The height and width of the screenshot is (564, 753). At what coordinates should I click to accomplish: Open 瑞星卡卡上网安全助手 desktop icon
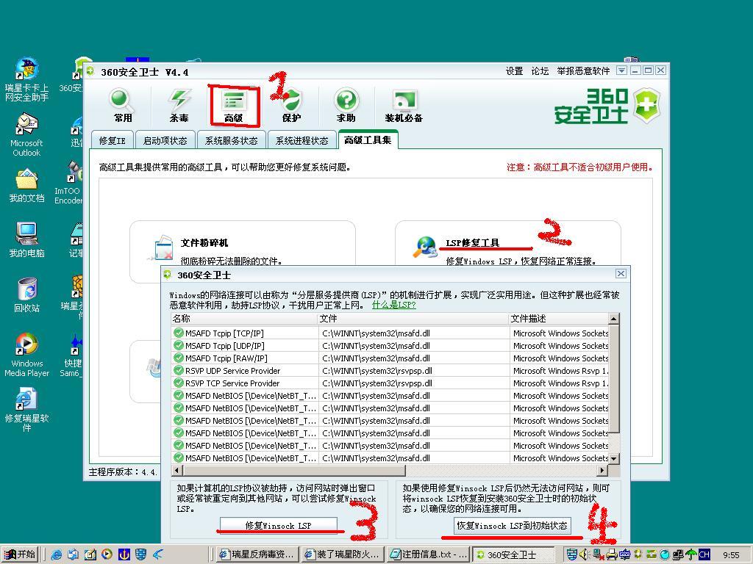click(x=26, y=79)
